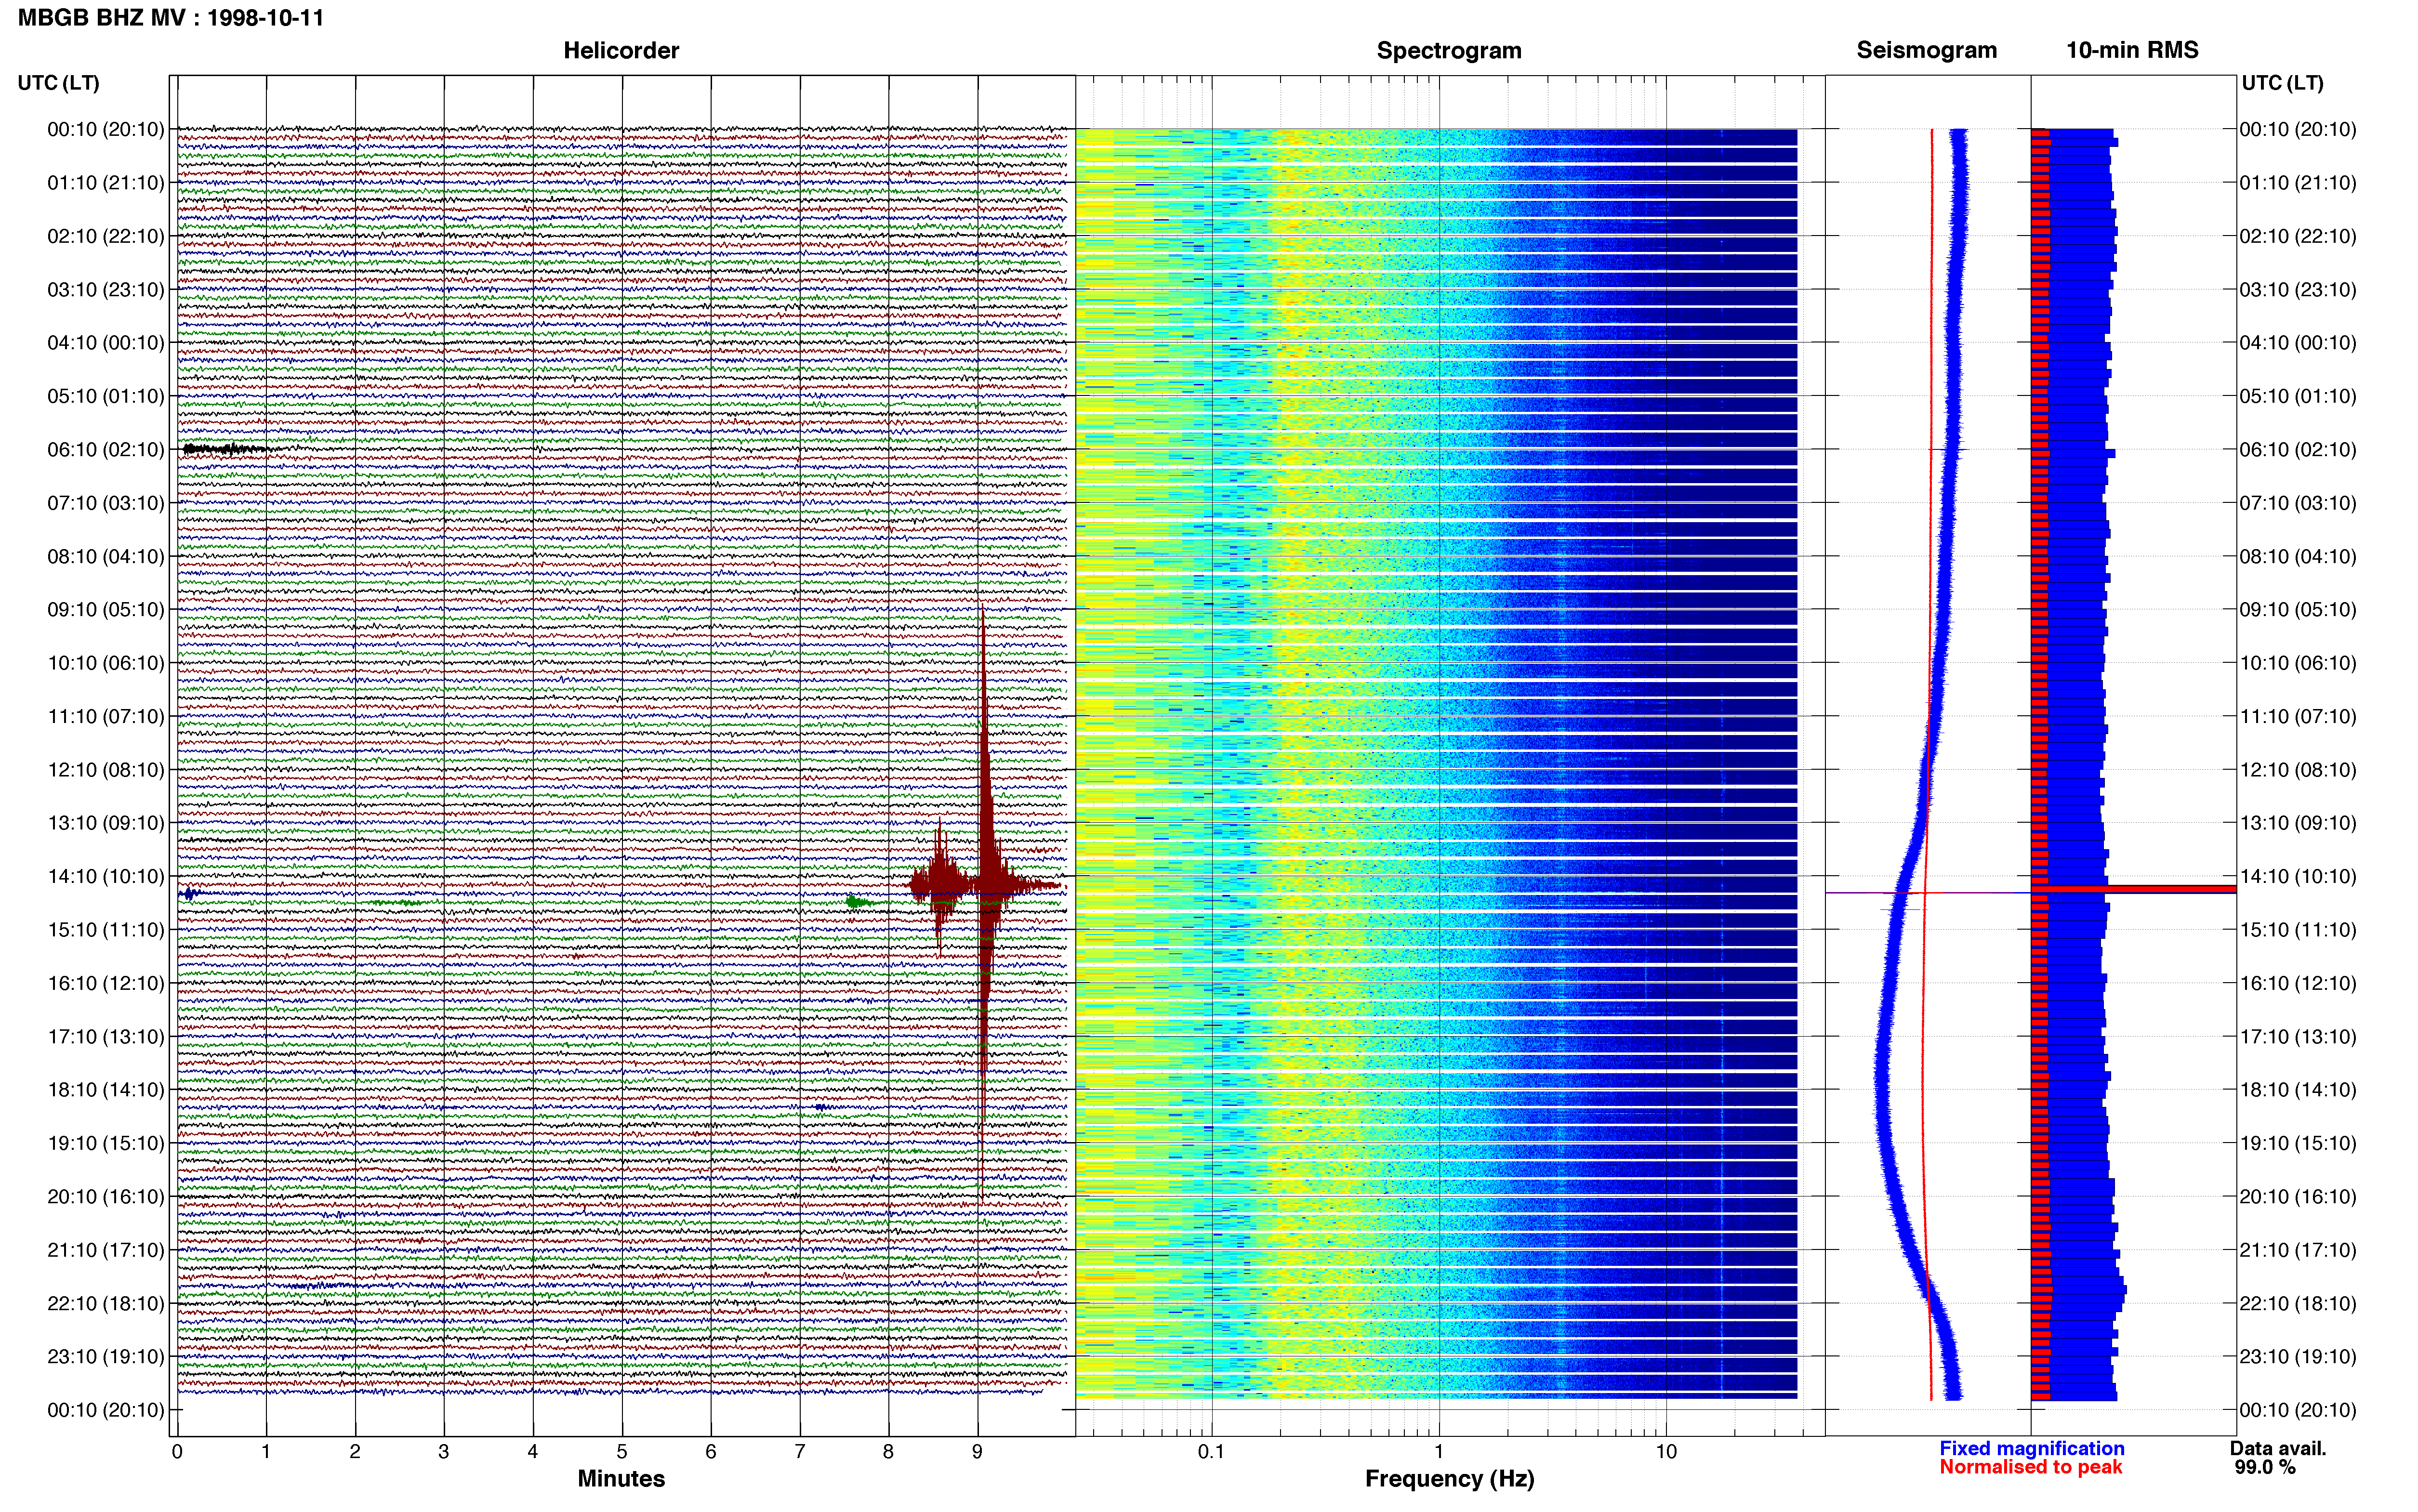Click the title 'MBGB BHZ MV : 1998-10-11'
This screenshot has width=2418, height=1512.
click(x=171, y=18)
